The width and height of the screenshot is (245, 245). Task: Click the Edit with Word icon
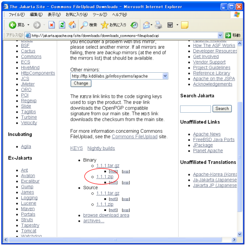point(170,25)
